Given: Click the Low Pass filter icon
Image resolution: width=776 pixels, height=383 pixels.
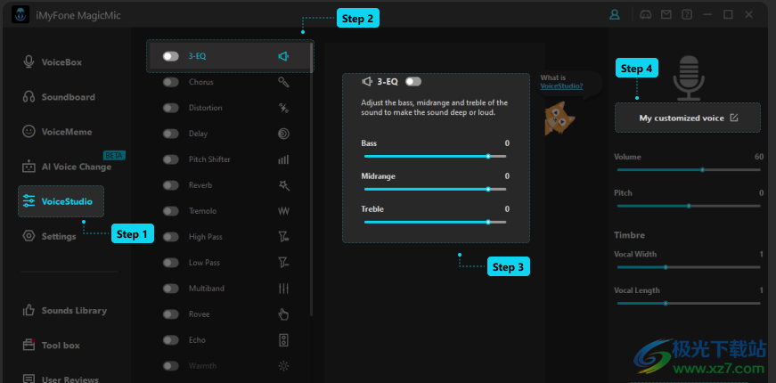Looking at the screenshot, I should click(x=283, y=262).
